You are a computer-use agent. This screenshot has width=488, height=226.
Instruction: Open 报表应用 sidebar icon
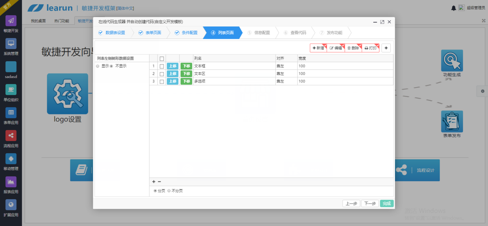(x=11, y=182)
